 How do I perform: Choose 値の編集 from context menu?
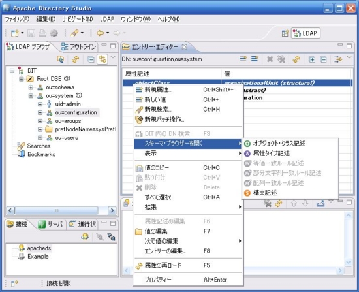pos(188,231)
